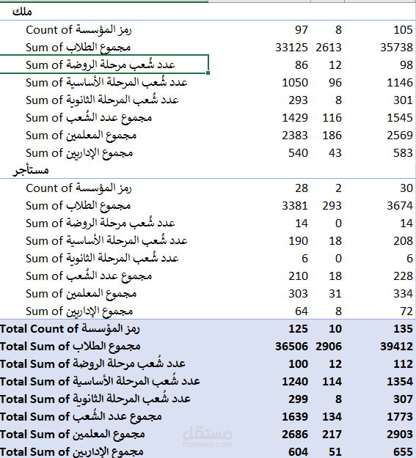Click the total cell showing 36506
The height and width of the screenshot is (458, 416).
291,347
